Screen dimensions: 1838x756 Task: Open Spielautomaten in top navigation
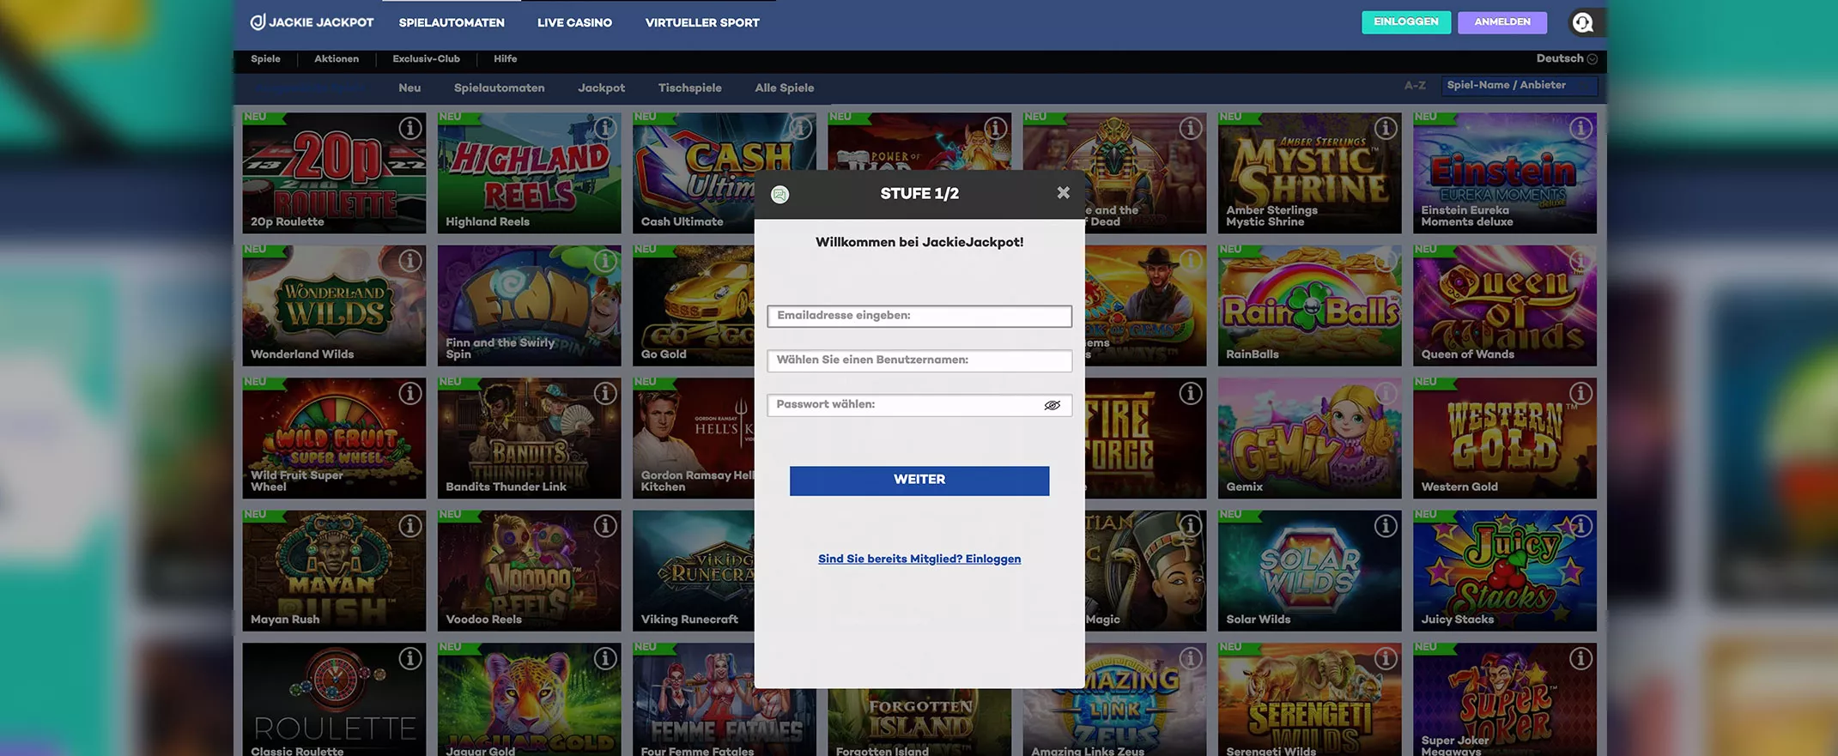pyautogui.click(x=452, y=23)
